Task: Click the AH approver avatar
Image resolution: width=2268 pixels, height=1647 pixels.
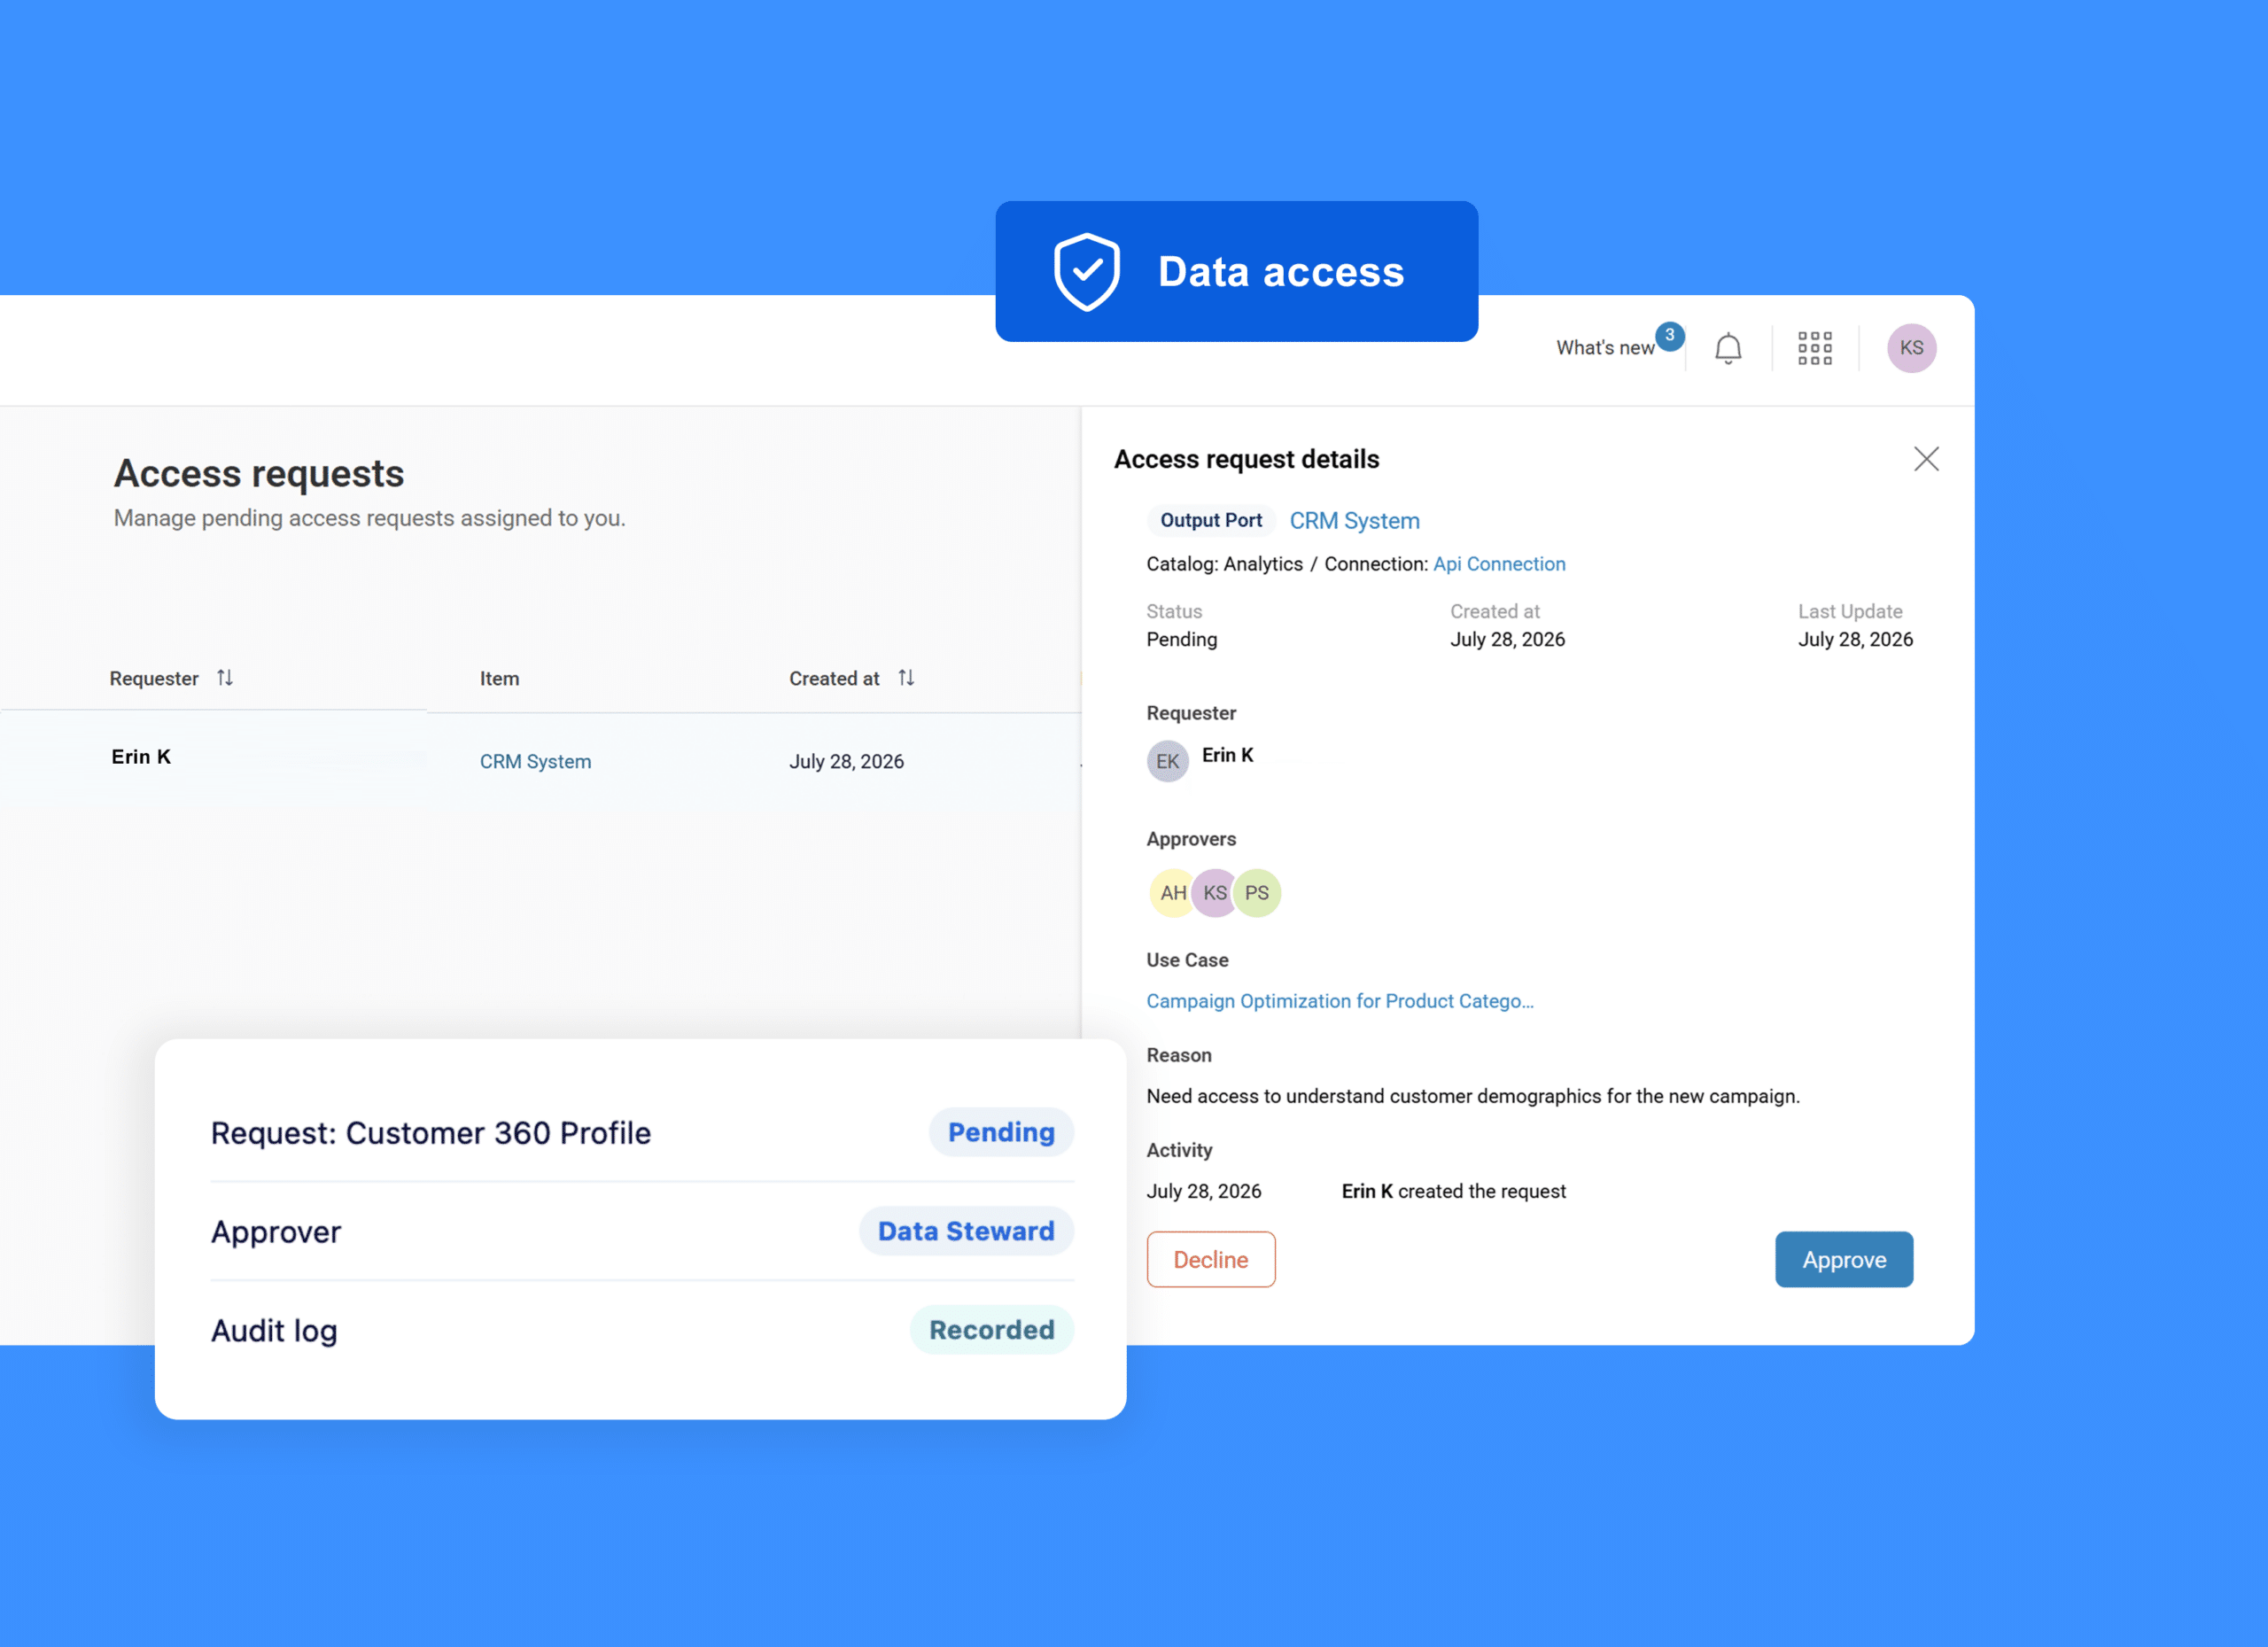Action: click(1172, 893)
